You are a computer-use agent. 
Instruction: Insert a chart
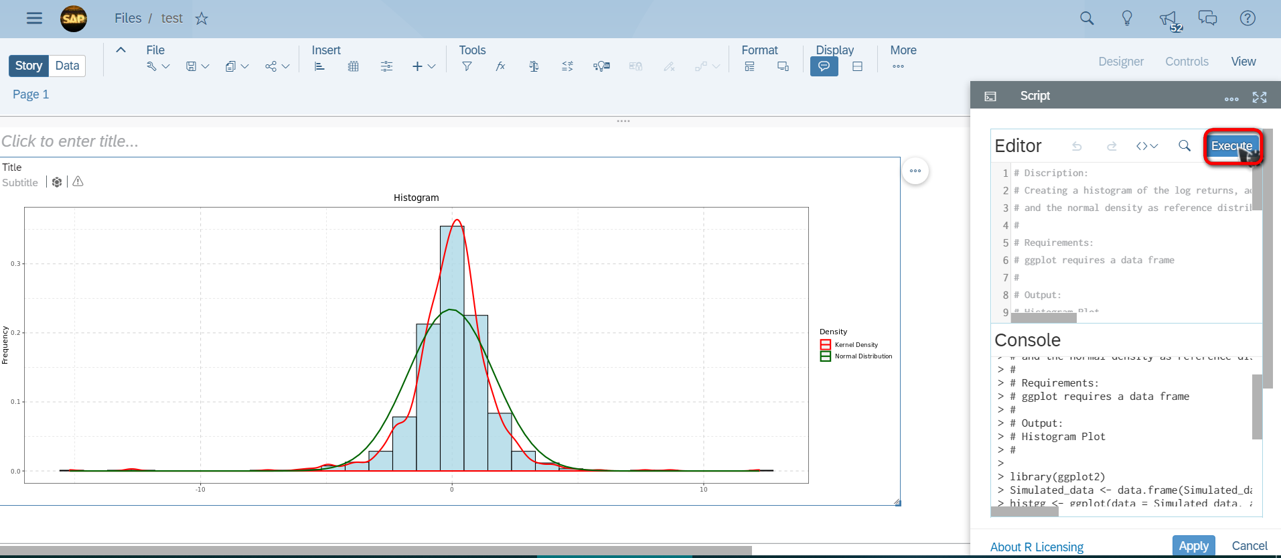tap(320, 66)
